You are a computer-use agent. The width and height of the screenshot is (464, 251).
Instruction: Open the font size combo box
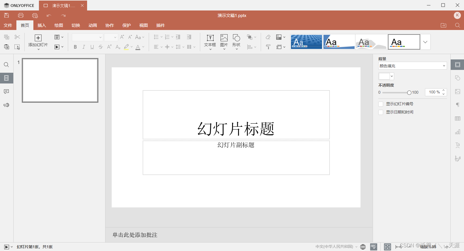111,37
